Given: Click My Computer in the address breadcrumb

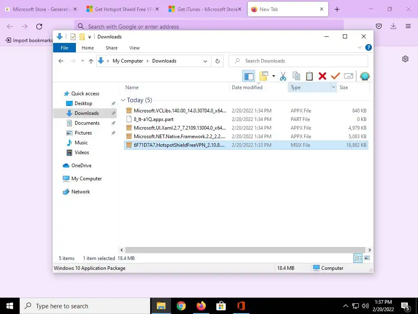Looking at the screenshot, I should (x=128, y=61).
